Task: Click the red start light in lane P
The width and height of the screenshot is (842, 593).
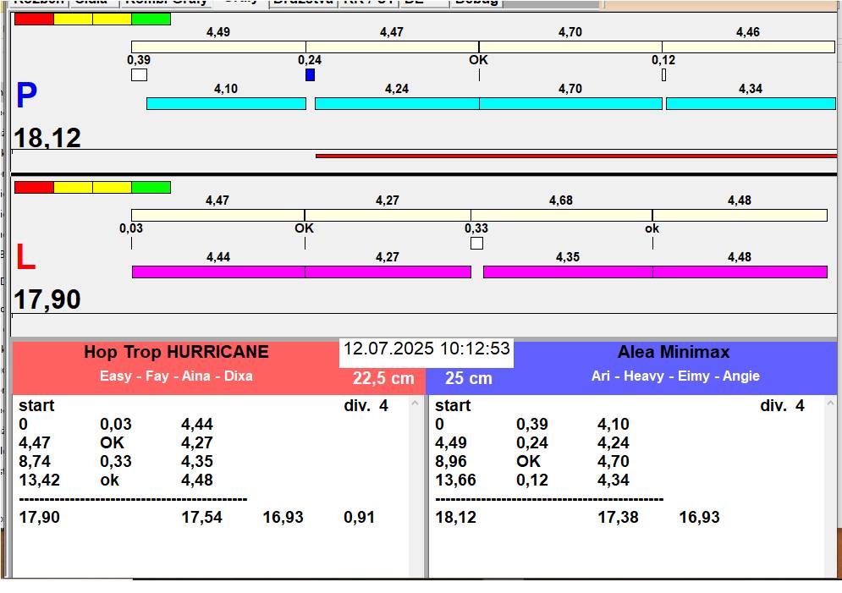Action: coord(35,19)
